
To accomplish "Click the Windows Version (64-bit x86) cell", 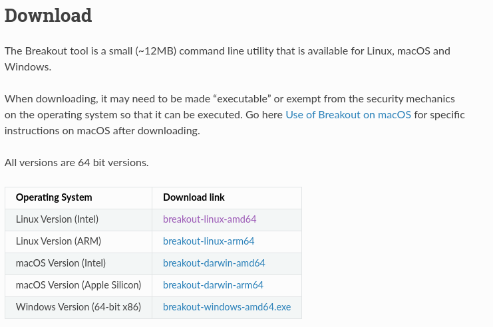I will pos(79,307).
